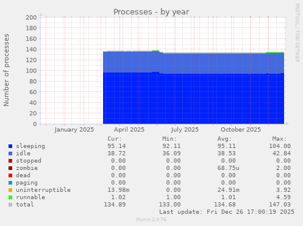Click the uninterruptible legend color swatch
The width and height of the screenshot is (303, 226).
10,190
